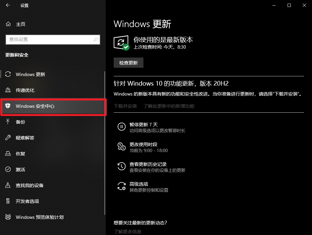Click the back arrow in the title bar

(8, 6)
